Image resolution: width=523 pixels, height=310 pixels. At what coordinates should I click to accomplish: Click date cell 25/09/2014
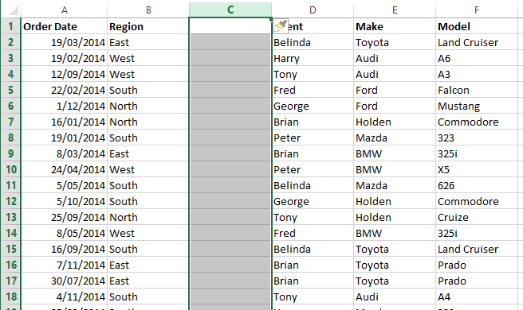tap(65, 217)
